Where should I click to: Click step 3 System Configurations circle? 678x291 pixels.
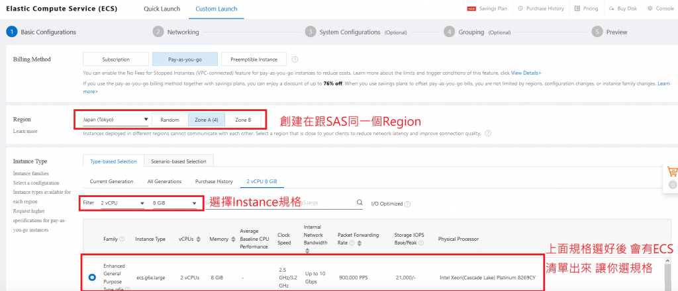tap(310, 32)
